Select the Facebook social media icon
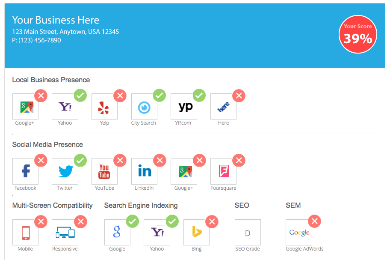This screenshot has height=260, width=390. (x=25, y=171)
